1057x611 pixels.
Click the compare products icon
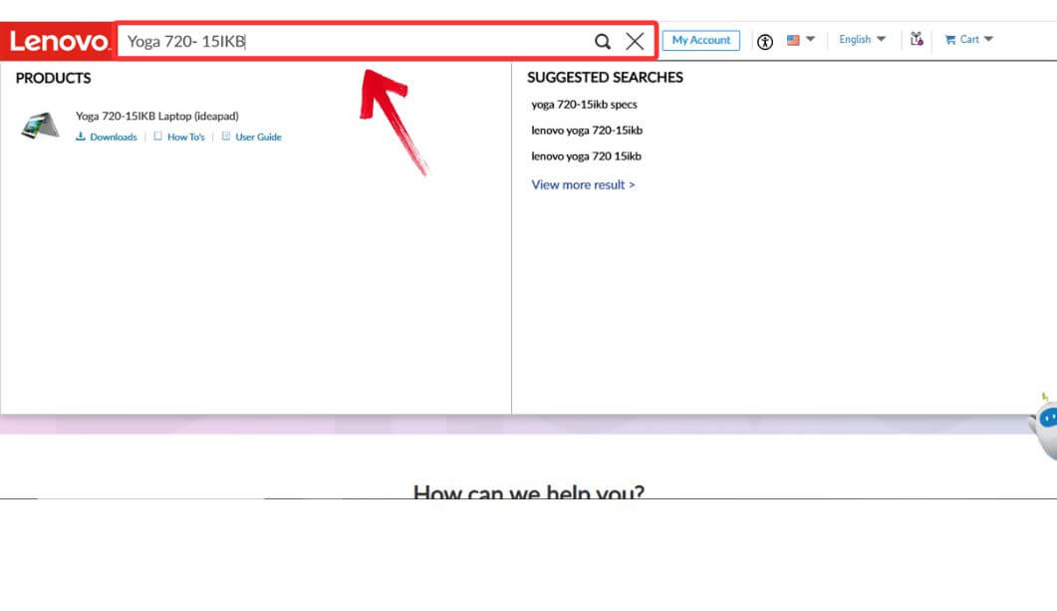click(x=917, y=39)
